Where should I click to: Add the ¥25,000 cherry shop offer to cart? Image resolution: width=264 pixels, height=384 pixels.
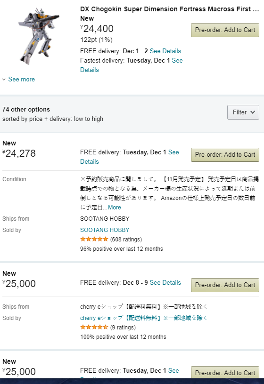click(x=225, y=285)
